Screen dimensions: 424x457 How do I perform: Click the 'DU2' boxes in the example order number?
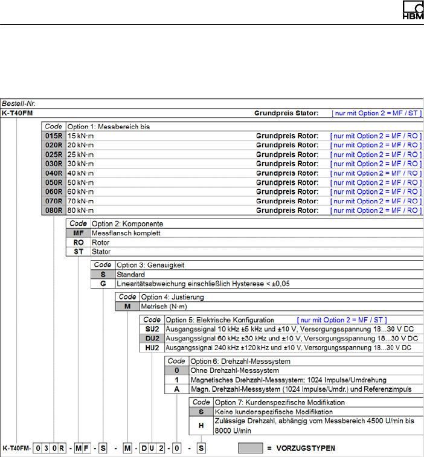152,448
